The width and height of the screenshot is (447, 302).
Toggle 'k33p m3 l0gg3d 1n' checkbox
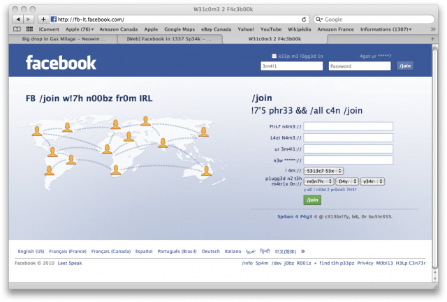tap(274, 56)
